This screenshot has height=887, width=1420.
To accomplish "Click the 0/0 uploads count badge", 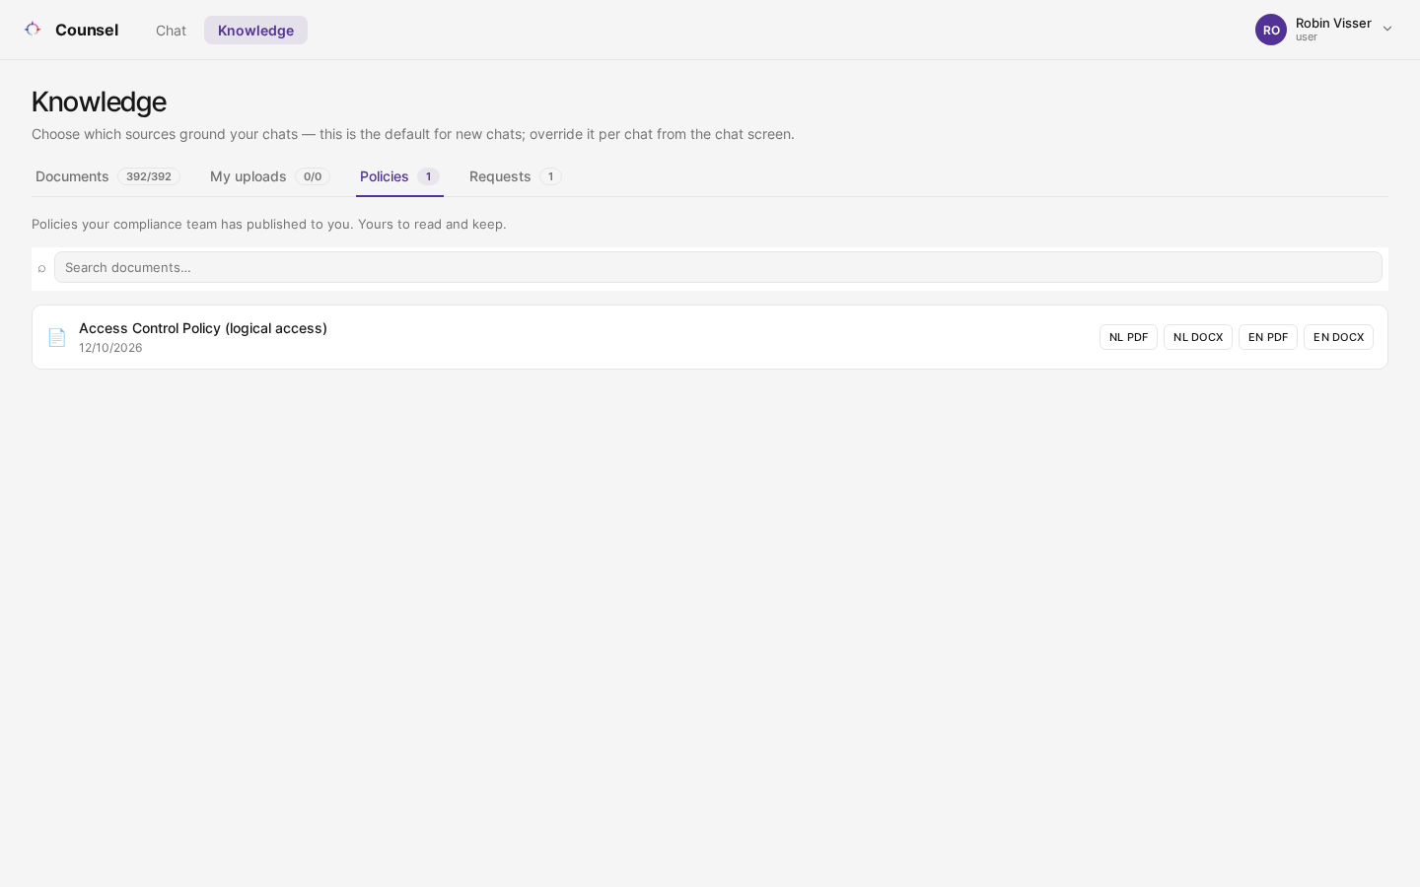I will point(313,176).
